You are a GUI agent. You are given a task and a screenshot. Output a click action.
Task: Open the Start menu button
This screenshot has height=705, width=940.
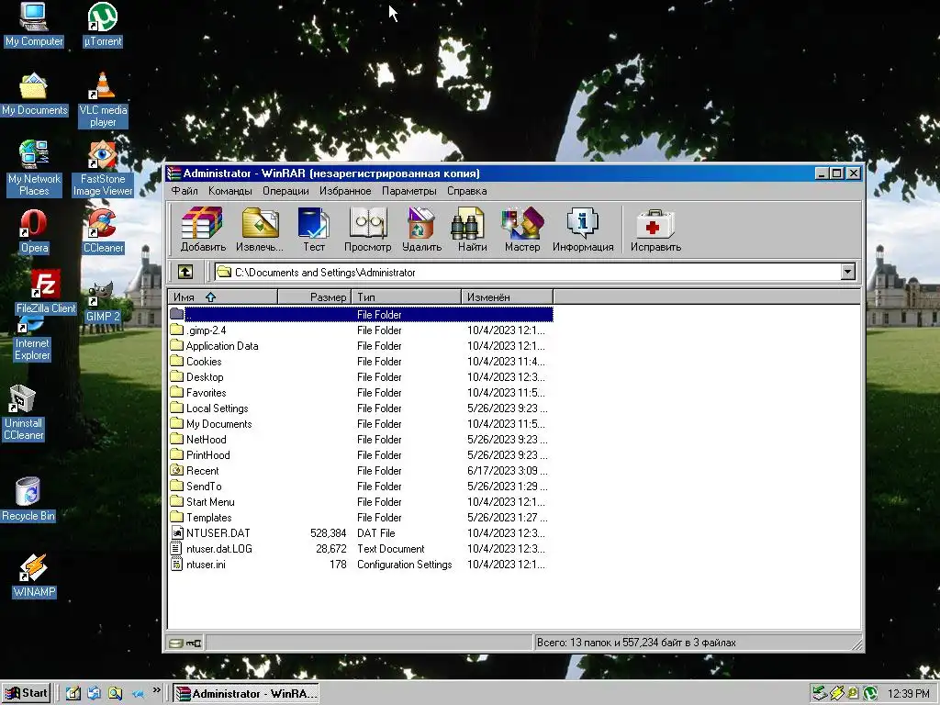pos(27,694)
